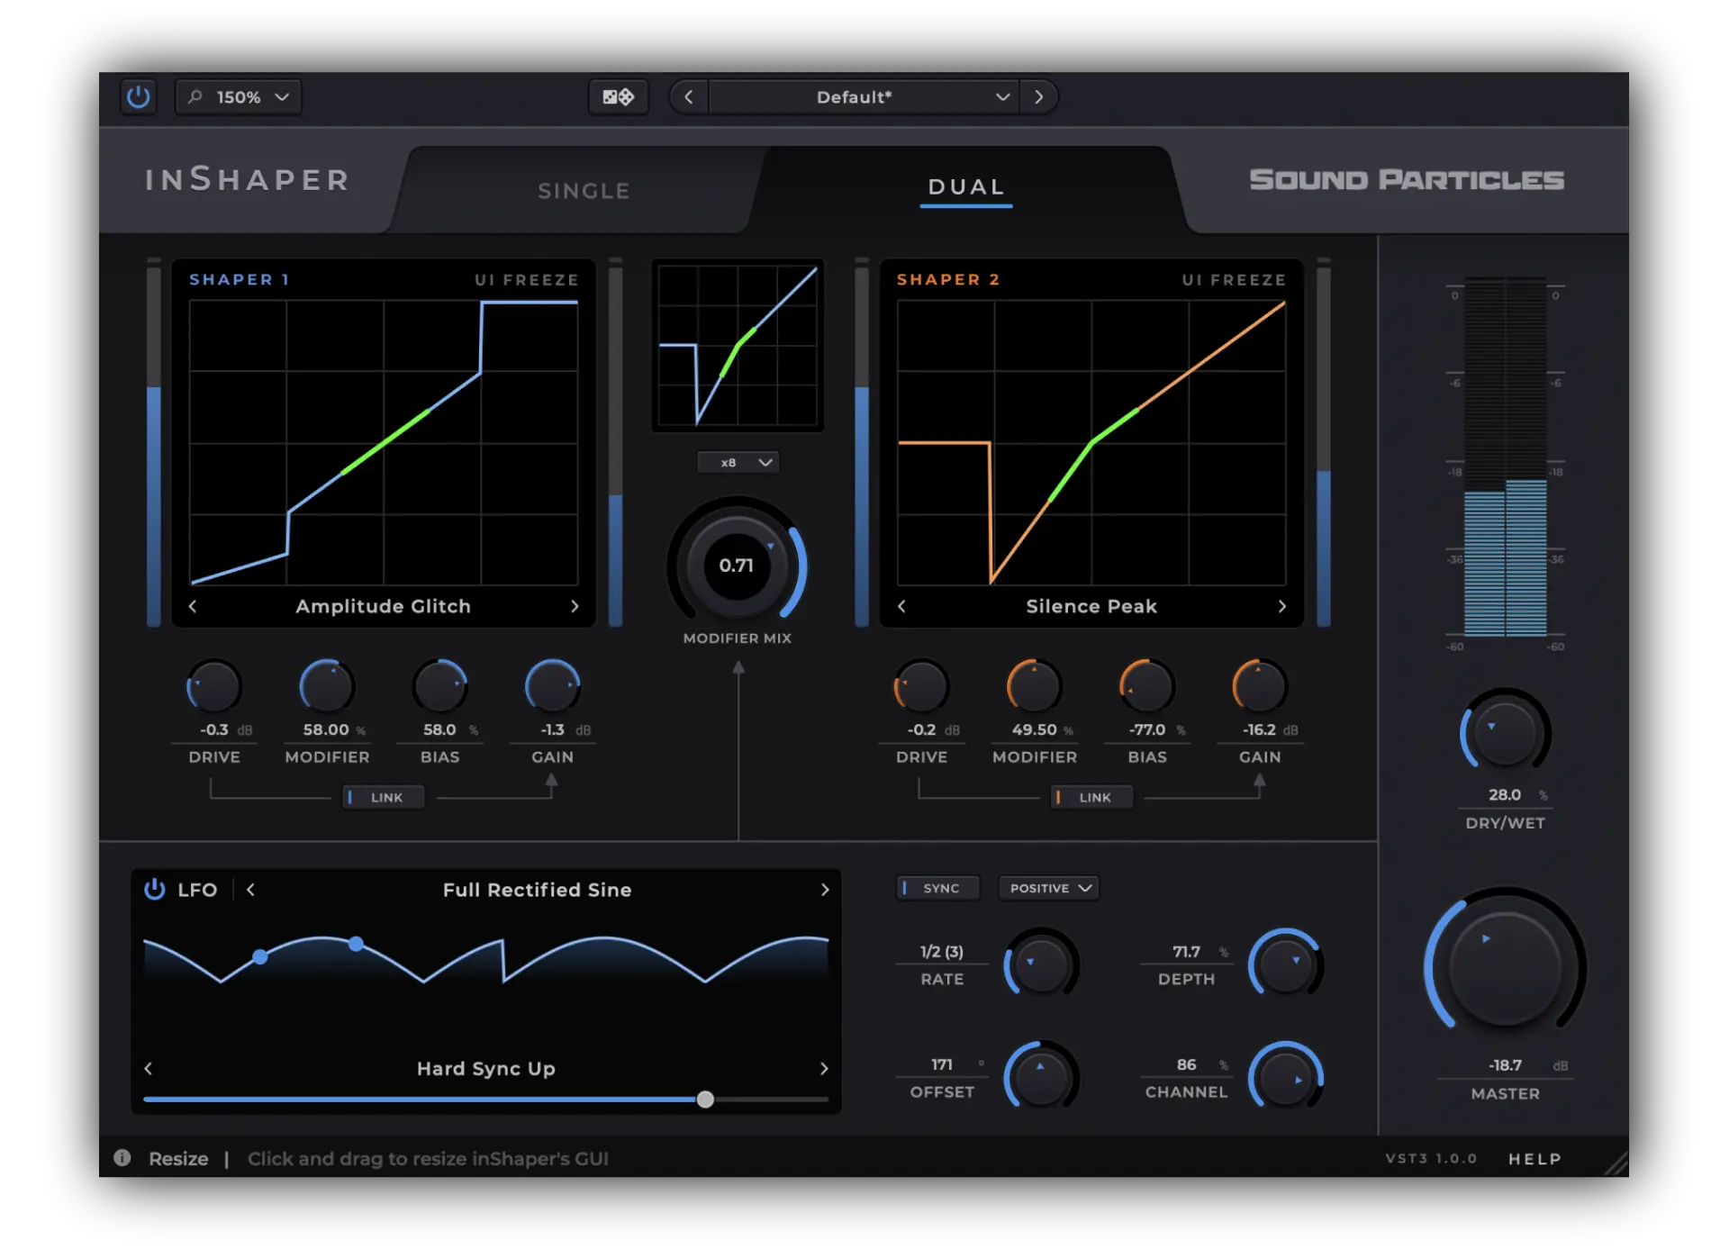Go to previous preset arrow
The height and width of the screenshot is (1249, 1729).
click(689, 96)
